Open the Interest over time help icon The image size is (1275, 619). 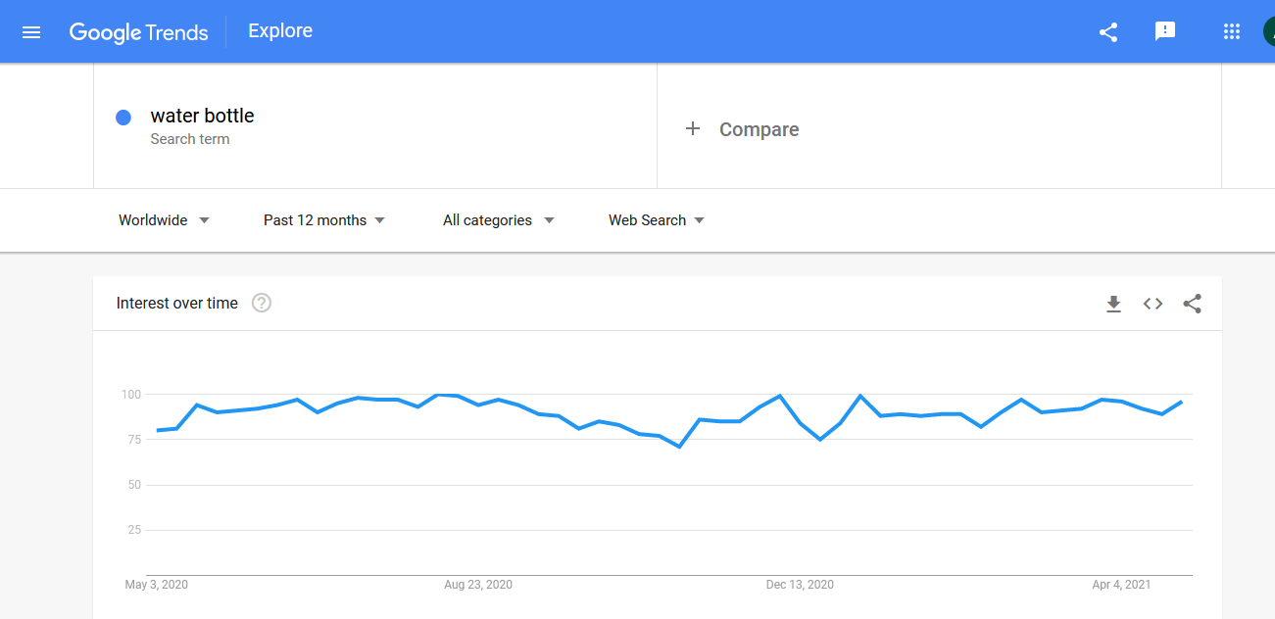262,303
